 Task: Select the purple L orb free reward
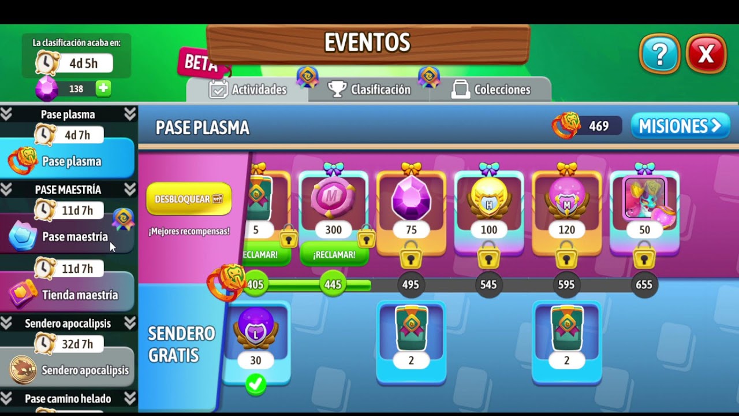tap(256, 341)
